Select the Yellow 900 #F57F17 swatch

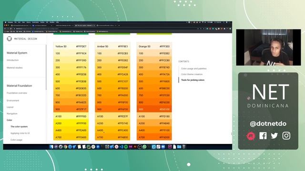click(71, 109)
